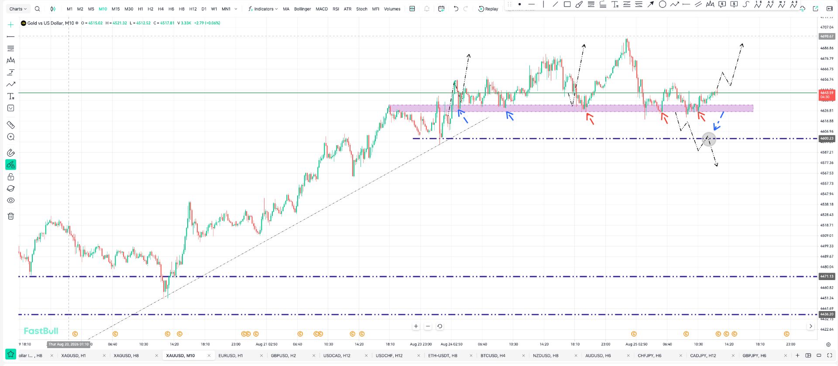Open the favorites star icon

point(11,354)
